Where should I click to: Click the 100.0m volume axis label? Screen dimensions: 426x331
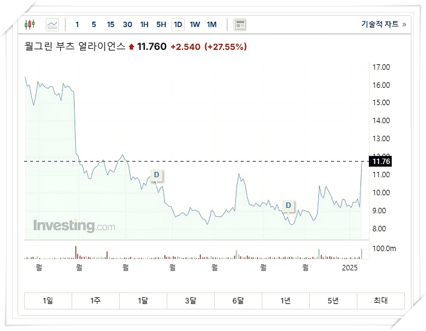(x=384, y=249)
